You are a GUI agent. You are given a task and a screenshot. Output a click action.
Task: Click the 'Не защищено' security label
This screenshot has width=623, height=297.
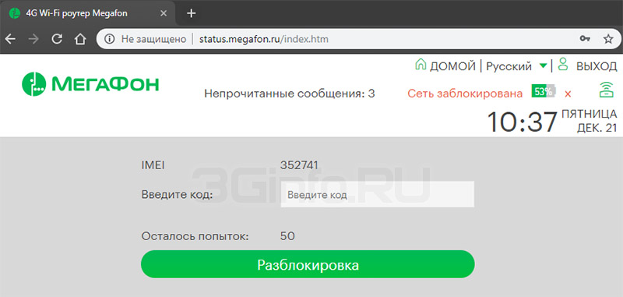(153, 39)
